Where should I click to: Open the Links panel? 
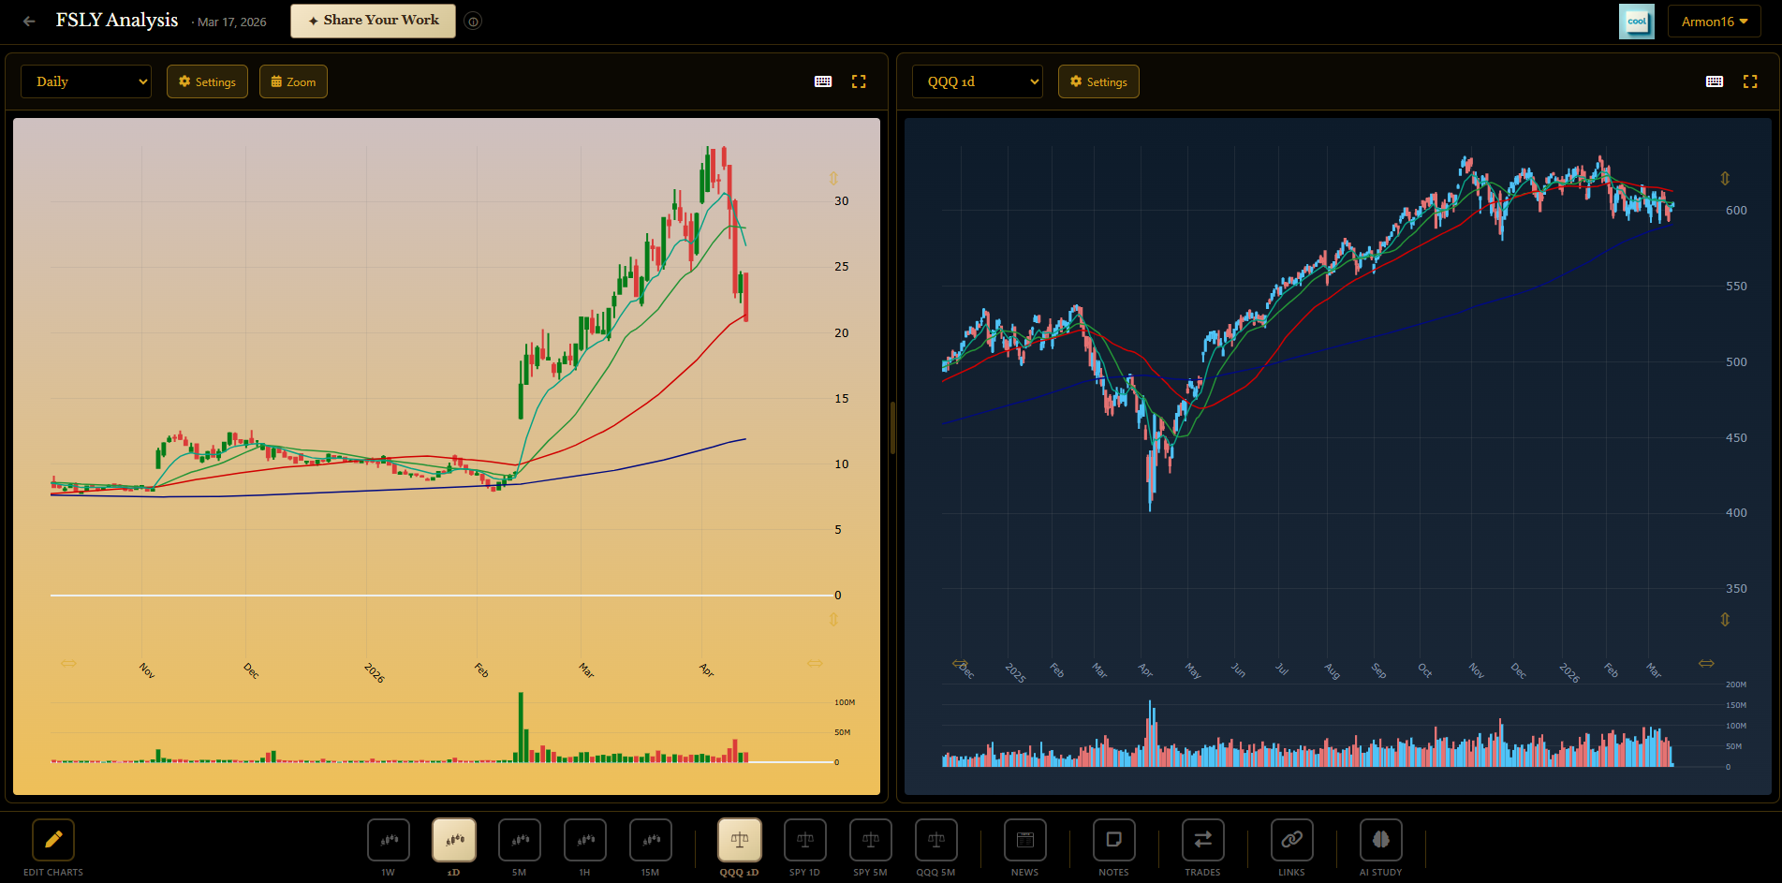[x=1292, y=840]
